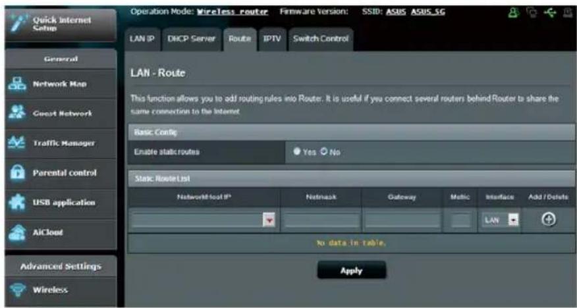Viewport: 577px width, 308px height.
Task: Click the Metric column header
Action: click(x=460, y=197)
